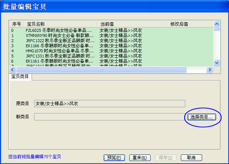Switch to the 宝贝类目 tab

click(x=21, y=77)
